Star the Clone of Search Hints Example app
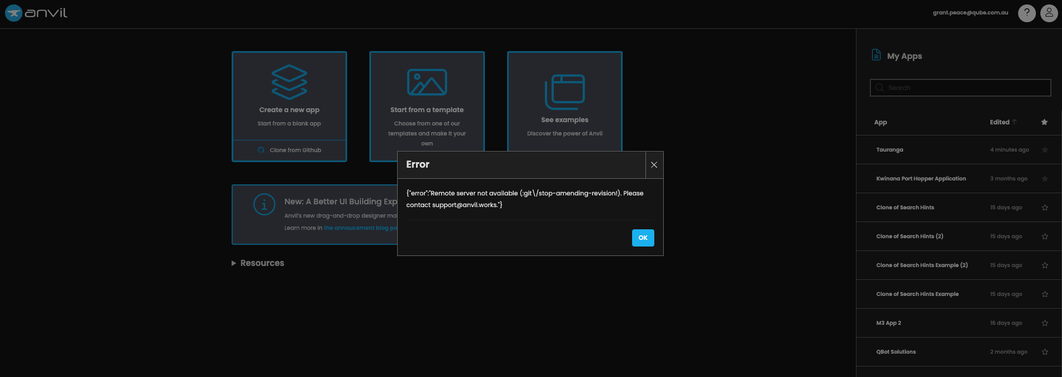The height and width of the screenshot is (377, 1062). pos(1045,294)
